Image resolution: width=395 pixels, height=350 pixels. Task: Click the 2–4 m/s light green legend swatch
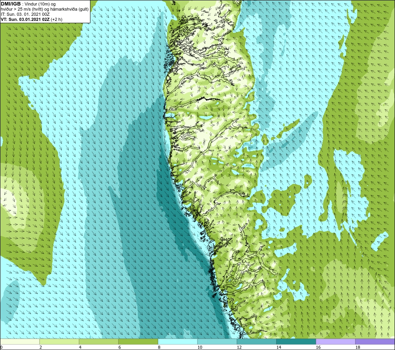tap(59, 341)
